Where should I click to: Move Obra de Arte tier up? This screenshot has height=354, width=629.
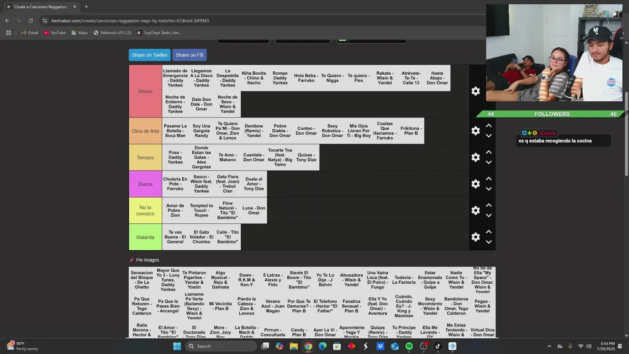click(488, 126)
